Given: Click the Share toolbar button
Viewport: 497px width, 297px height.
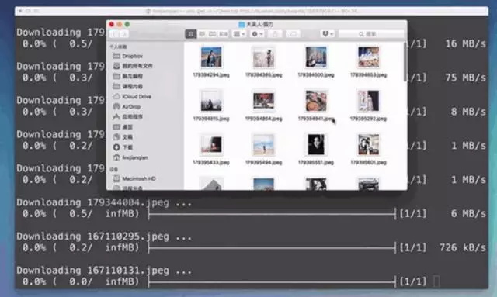Looking at the screenshot, I should point(275,34).
